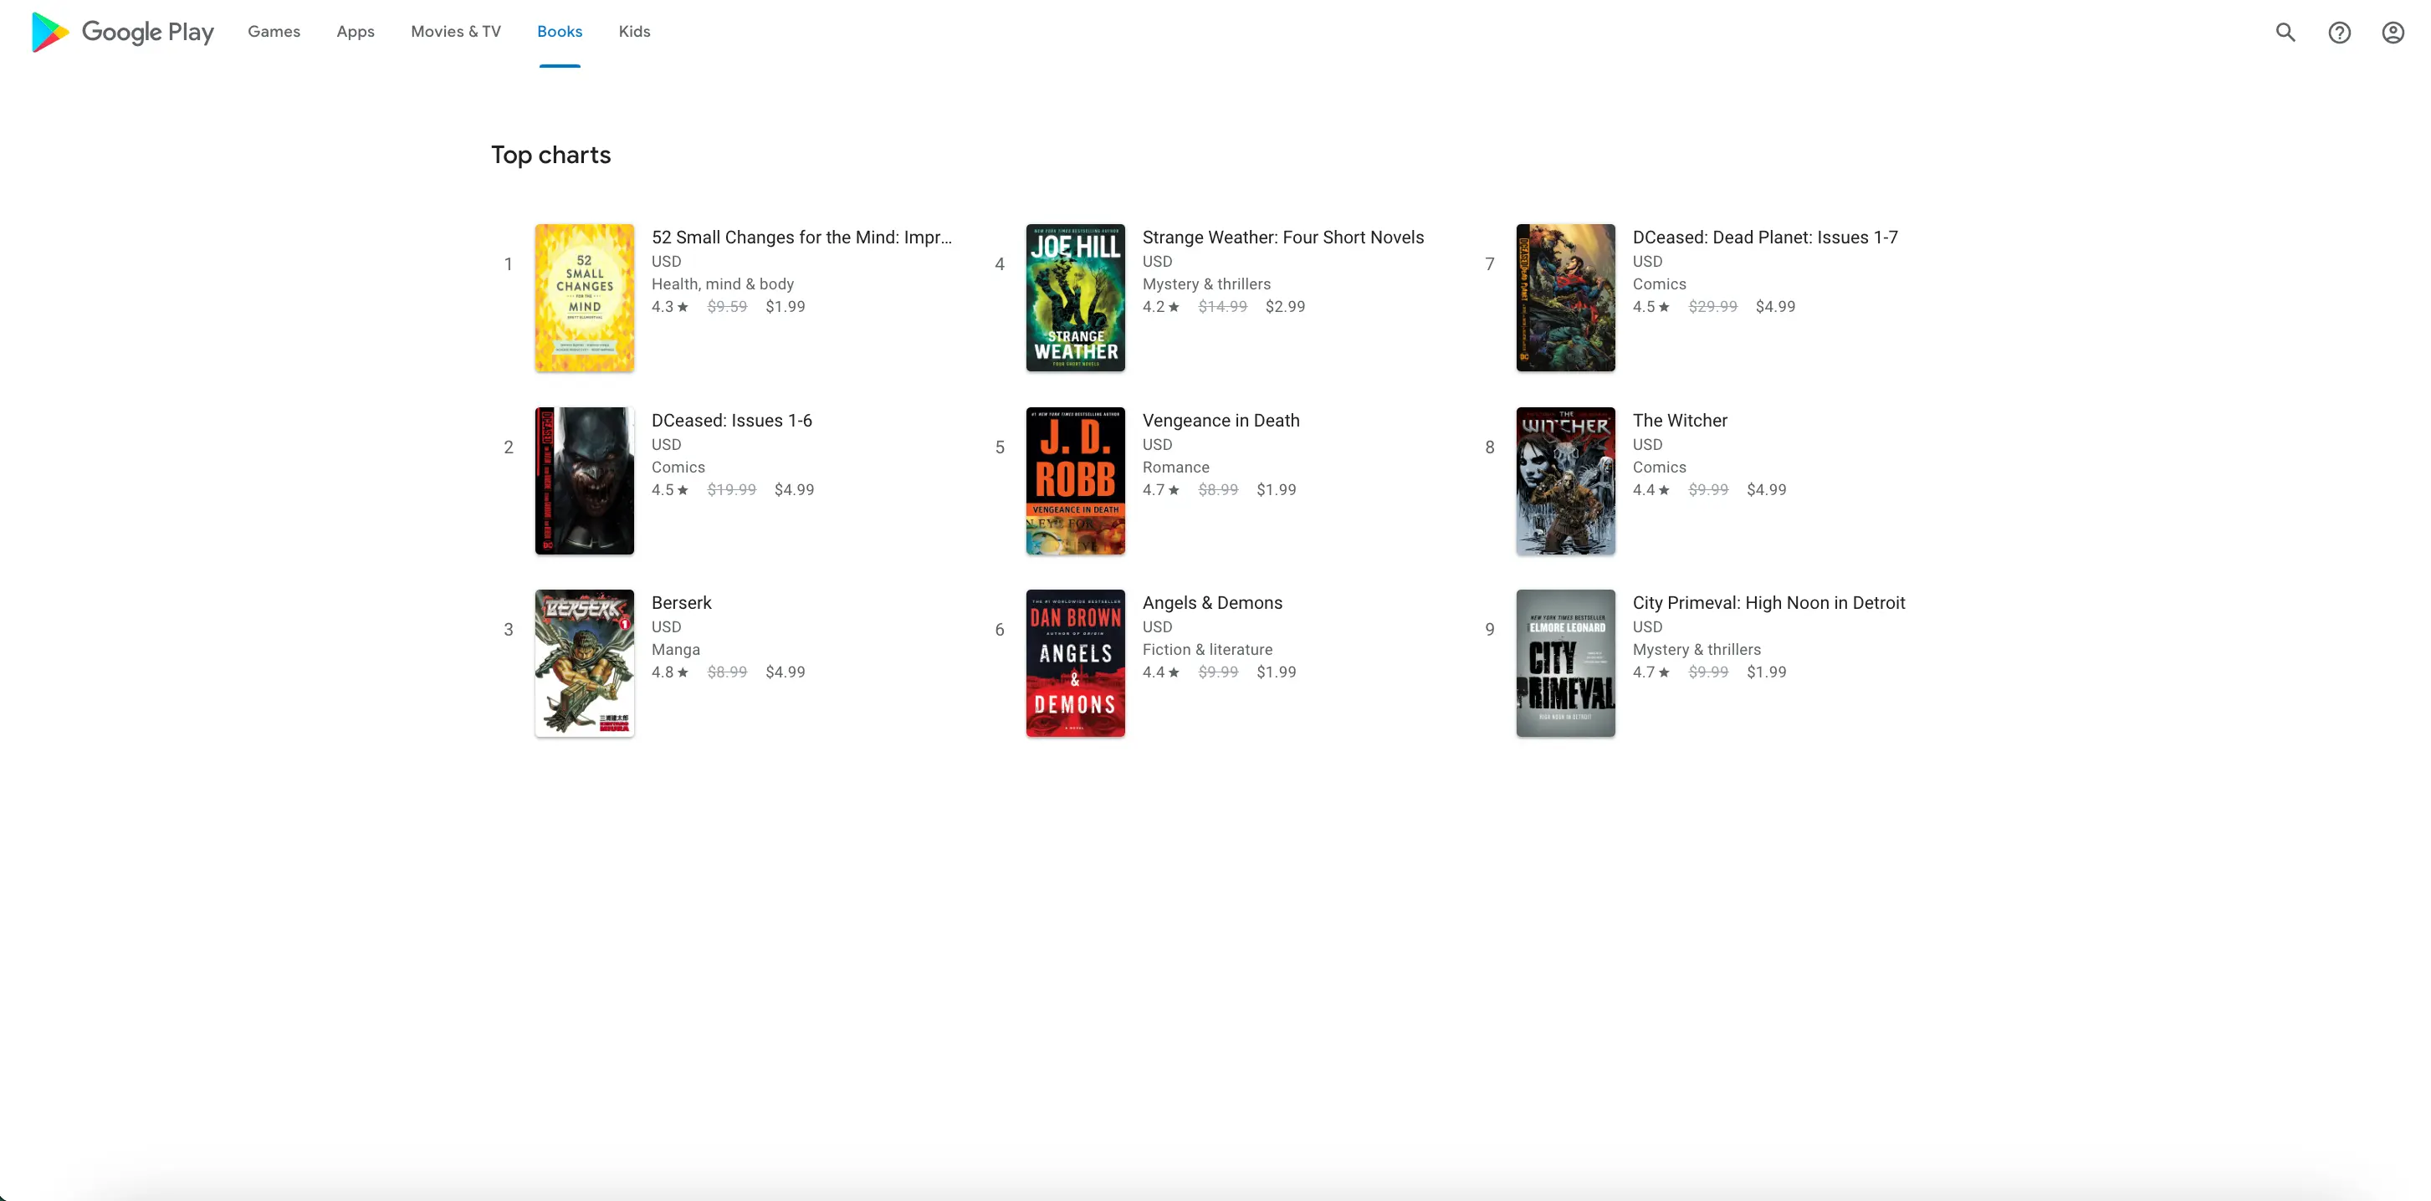Open DCeased Dead Planet cover thumbnail

pyautogui.click(x=1566, y=297)
